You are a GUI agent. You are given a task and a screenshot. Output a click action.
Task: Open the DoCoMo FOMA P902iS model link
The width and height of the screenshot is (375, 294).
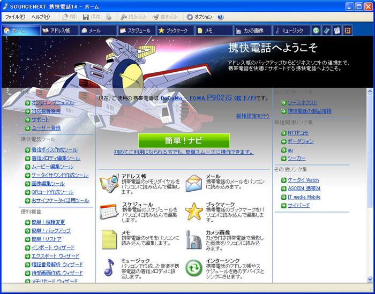208,97
